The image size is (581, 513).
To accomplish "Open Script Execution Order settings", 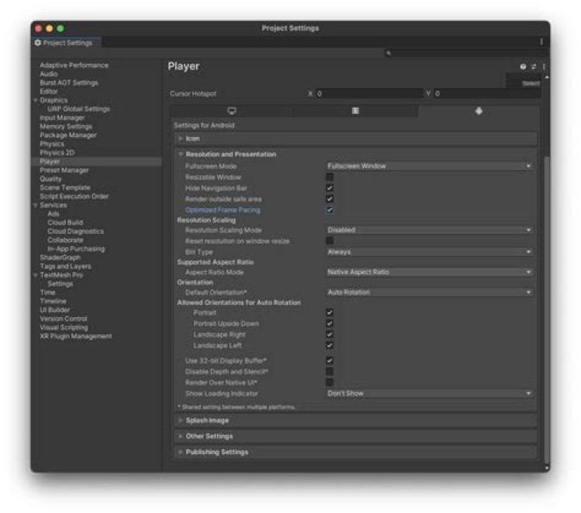I will 74,196.
